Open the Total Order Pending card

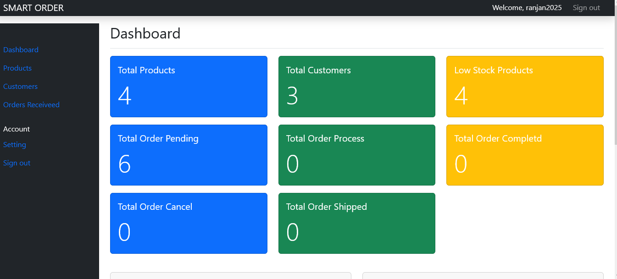click(189, 154)
